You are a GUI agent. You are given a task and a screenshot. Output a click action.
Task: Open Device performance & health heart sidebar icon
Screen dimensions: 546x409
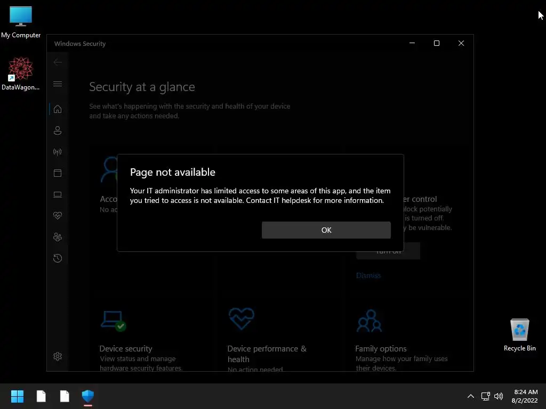(58, 216)
